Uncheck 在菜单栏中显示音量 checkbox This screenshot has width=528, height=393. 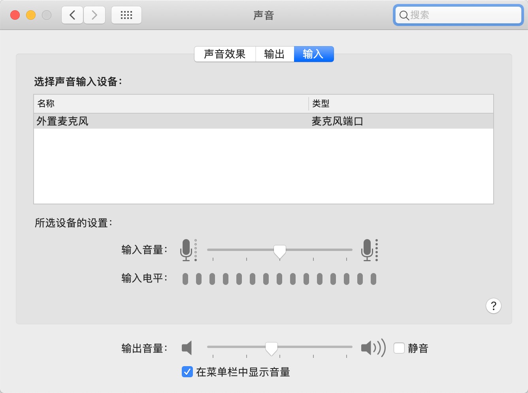coord(187,372)
